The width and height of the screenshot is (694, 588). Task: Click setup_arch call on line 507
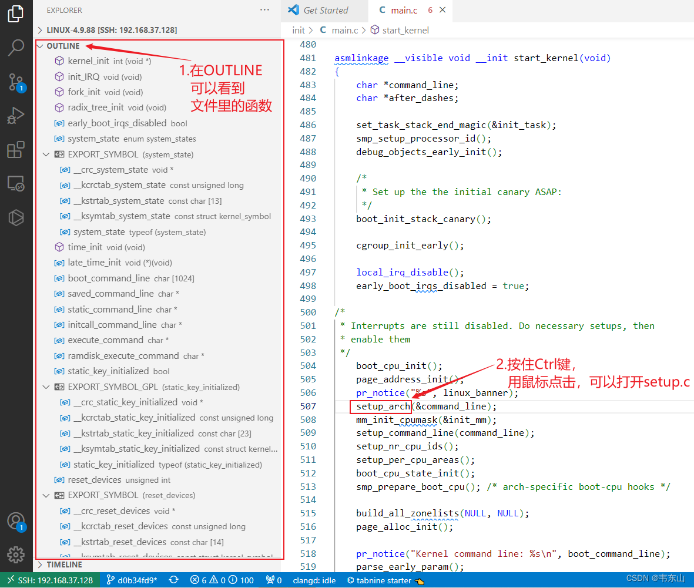[x=383, y=406]
